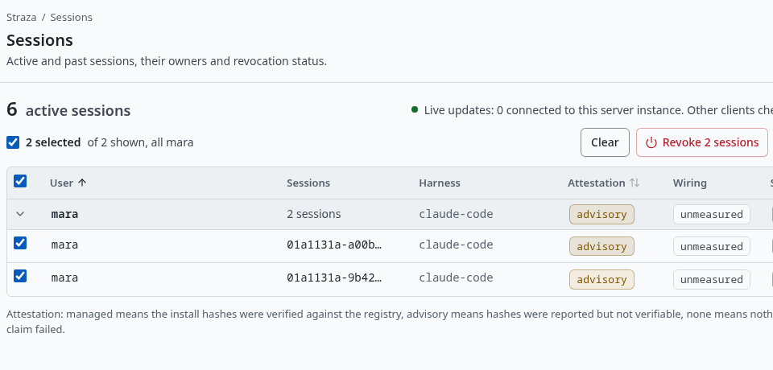Viewport: 773px width, 370px height.
Task: Click the mara user name in the 01a1131a-9b42 row
Action: [64, 277]
